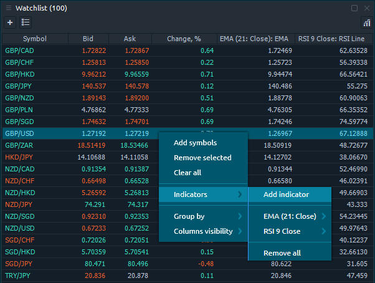
Task: Click Remove all indicators option
Action: 282,253
